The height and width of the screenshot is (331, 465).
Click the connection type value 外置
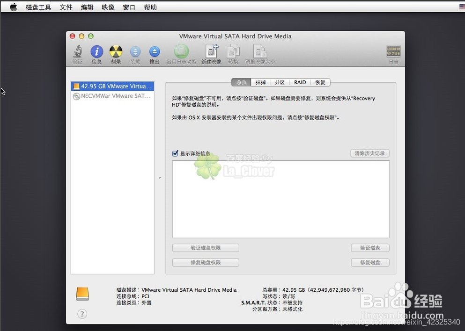pos(147,302)
